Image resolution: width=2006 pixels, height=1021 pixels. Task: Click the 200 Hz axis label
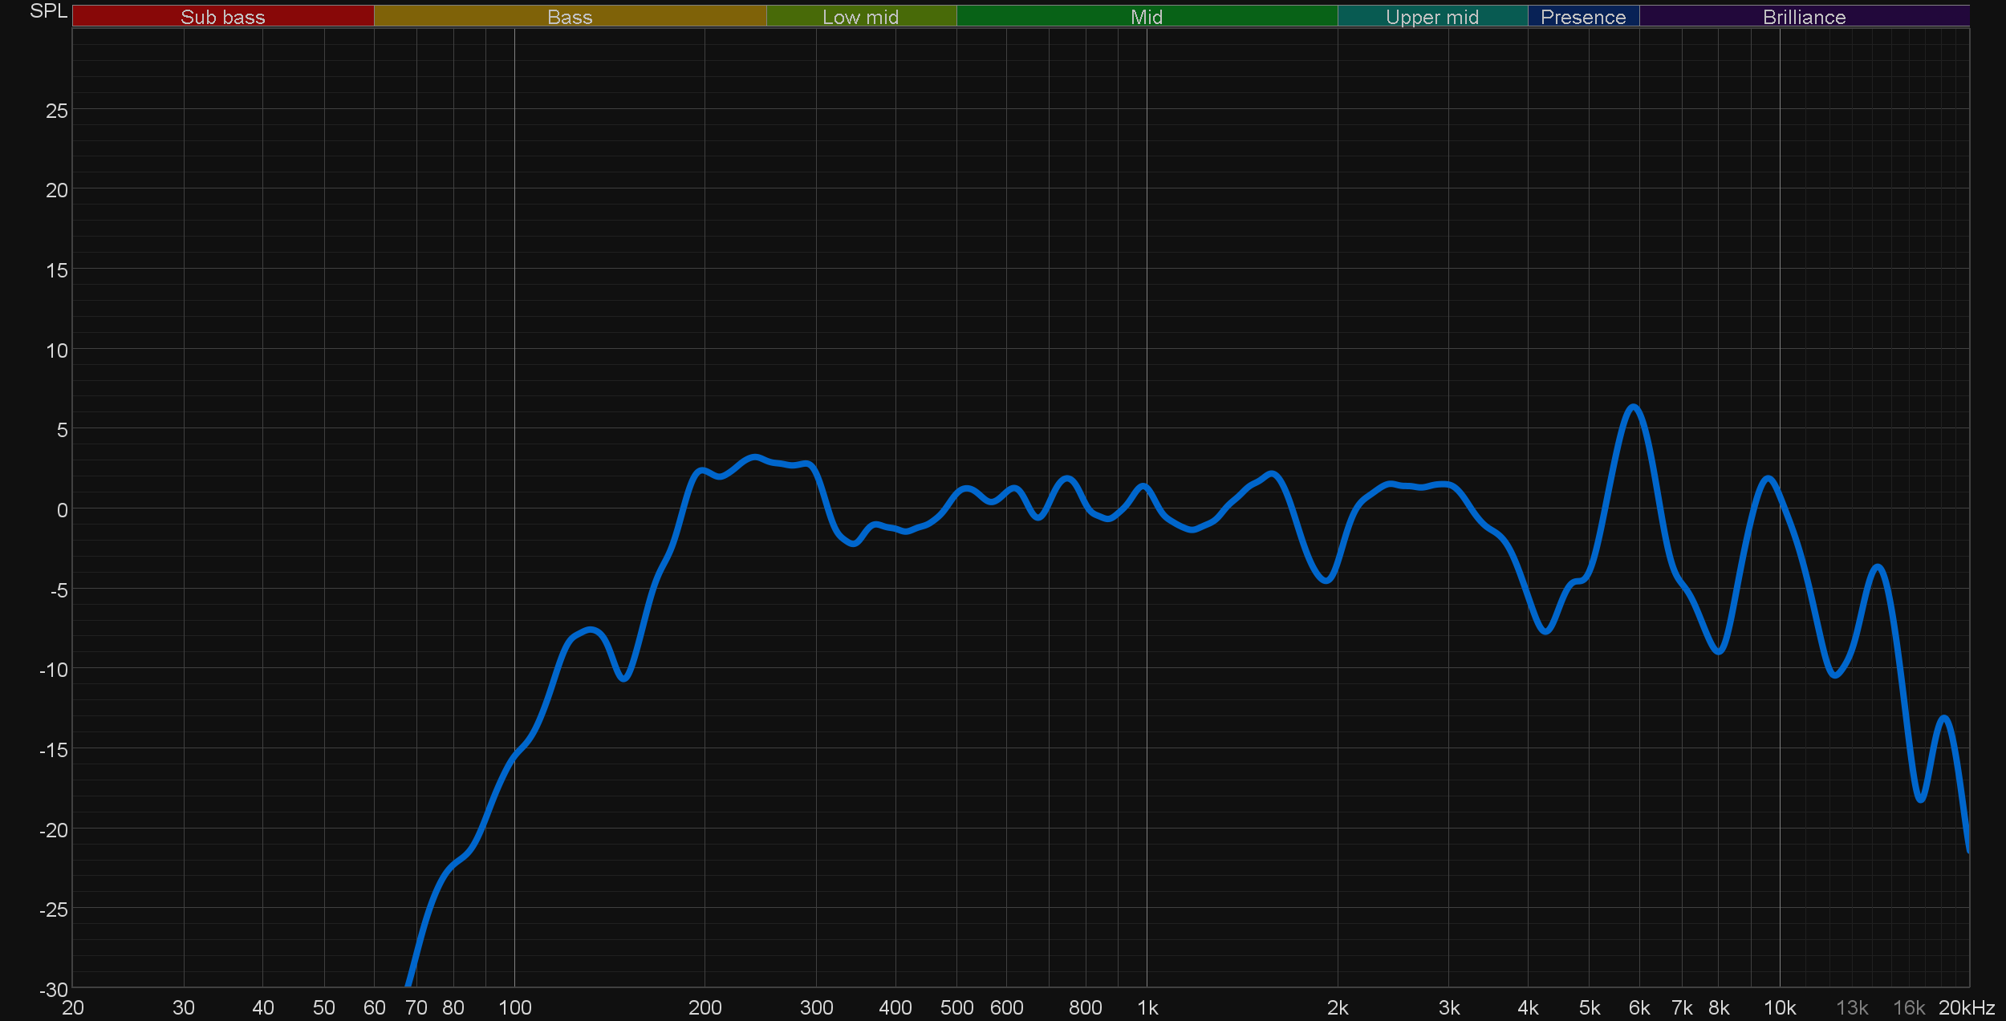tap(705, 1007)
